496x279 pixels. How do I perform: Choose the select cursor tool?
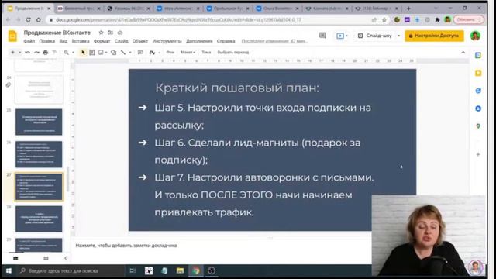[x=83, y=52]
